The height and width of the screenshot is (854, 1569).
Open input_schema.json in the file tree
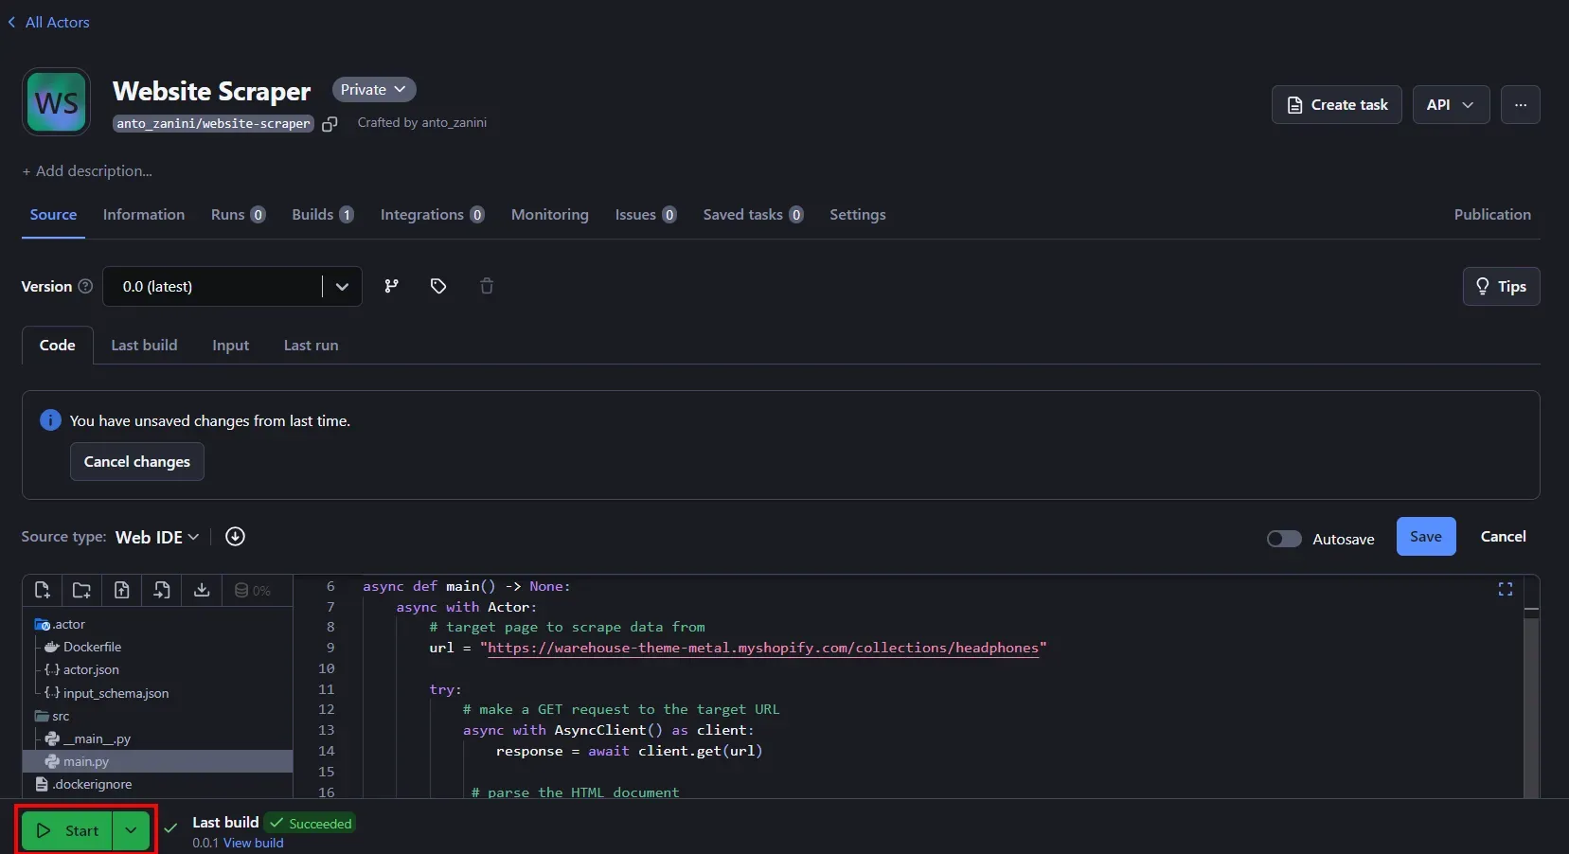point(107,693)
